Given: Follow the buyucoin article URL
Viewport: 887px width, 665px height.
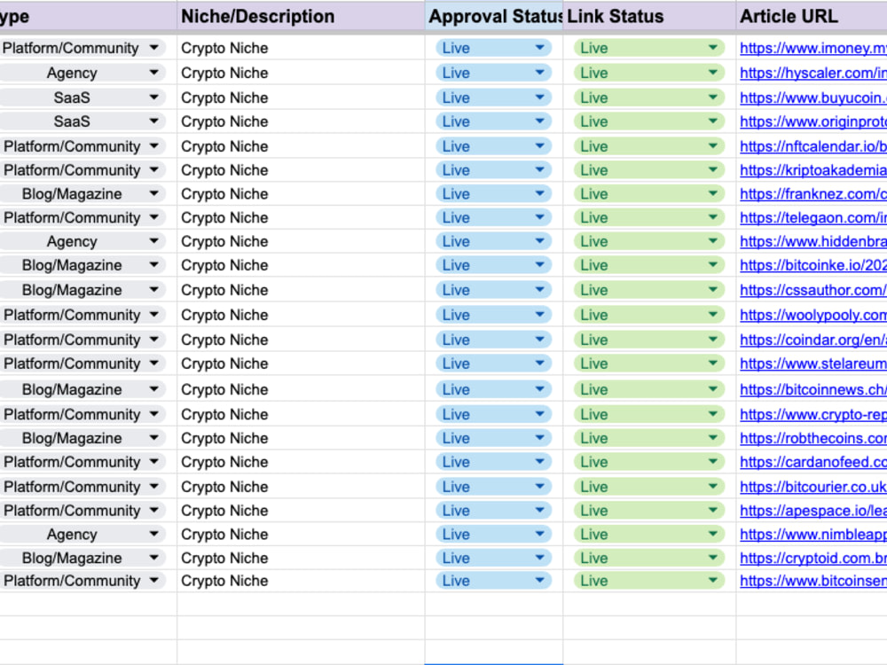Looking at the screenshot, I should click(x=812, y=98).
